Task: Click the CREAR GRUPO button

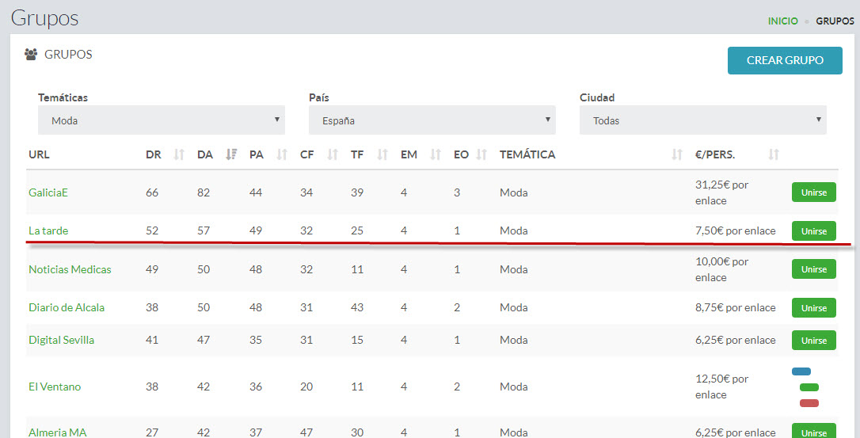Action: (785, 60)
